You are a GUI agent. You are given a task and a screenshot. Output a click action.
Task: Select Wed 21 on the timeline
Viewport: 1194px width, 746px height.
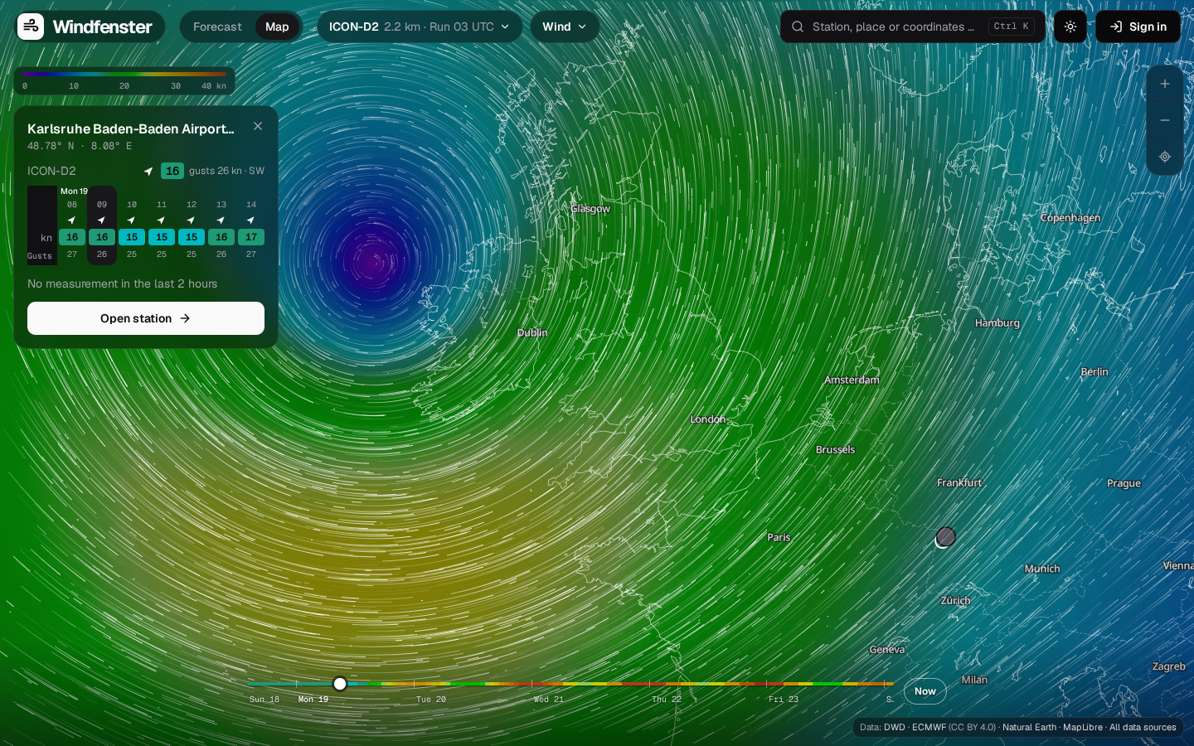click(549, 700)
